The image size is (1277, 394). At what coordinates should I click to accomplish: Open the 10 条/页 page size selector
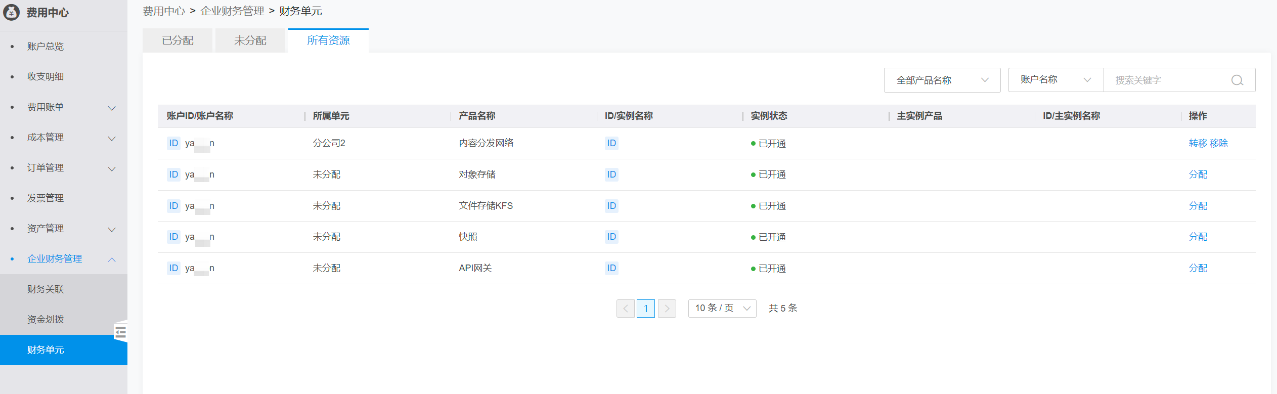(x=722, y=309)
